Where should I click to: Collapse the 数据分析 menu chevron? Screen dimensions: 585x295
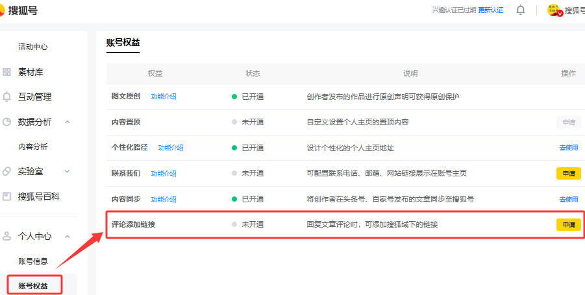point(67,122)
